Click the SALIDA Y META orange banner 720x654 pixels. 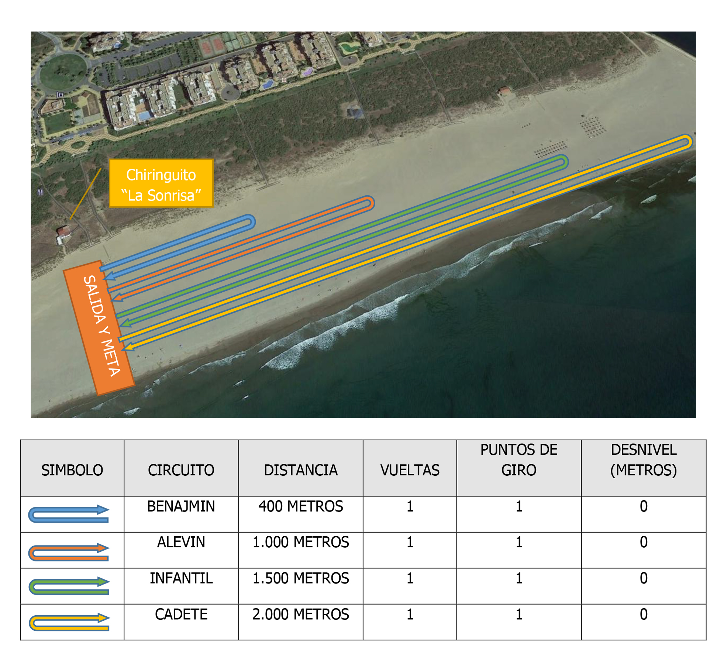[99, 327]
